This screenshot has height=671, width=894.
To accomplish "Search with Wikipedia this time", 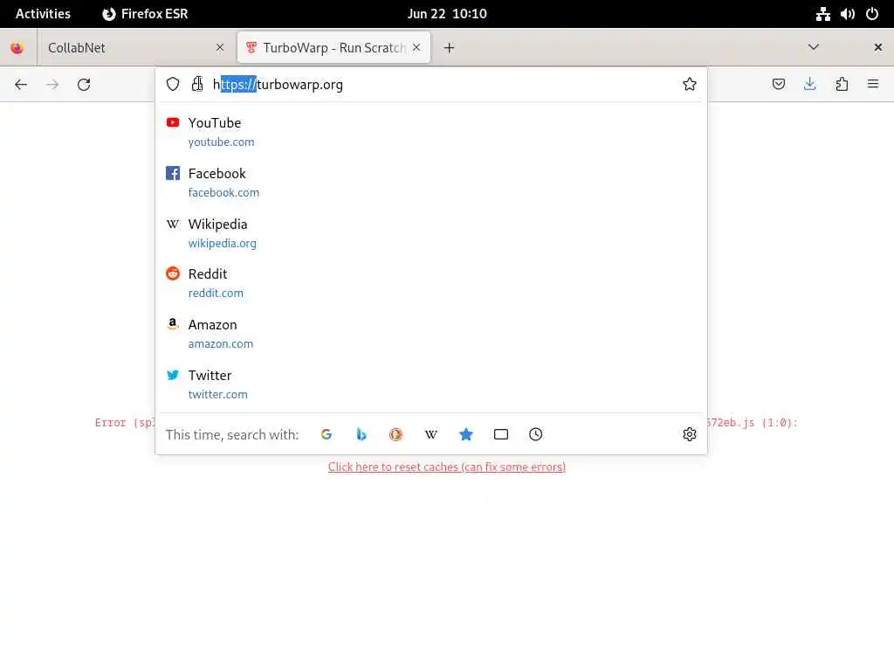I will click(x=431, y=434).
